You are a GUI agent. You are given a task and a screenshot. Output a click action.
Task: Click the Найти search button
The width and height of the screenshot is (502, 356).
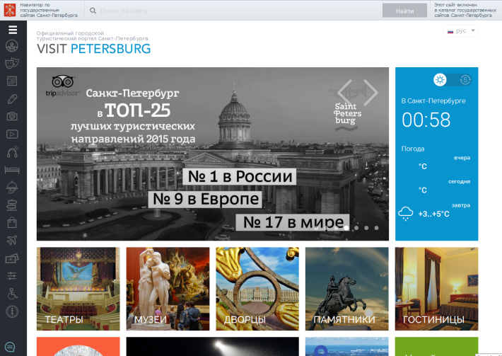pos(404,11)
